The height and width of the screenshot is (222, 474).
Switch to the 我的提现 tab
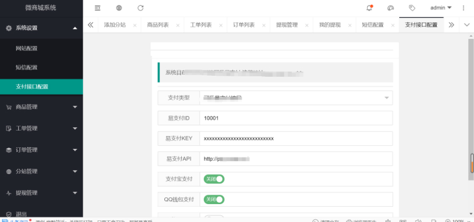330,25
